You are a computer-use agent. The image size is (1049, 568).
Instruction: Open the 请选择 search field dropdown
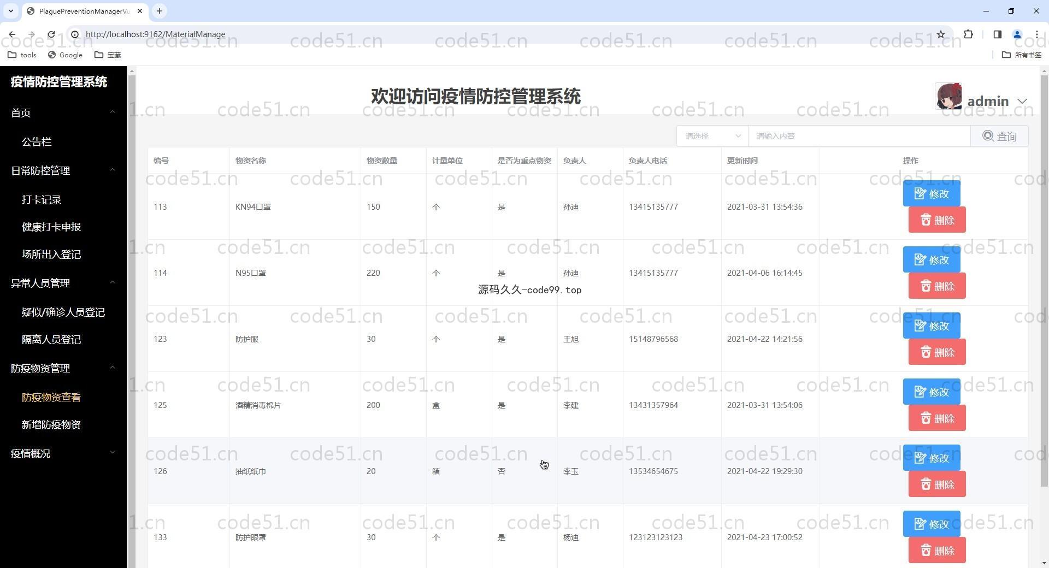coord(712,136)
